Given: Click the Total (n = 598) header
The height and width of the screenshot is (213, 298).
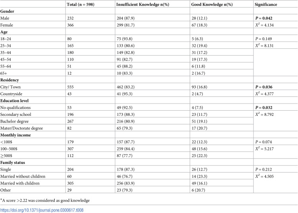Looking at the screenshot, I should coord(81,4).
